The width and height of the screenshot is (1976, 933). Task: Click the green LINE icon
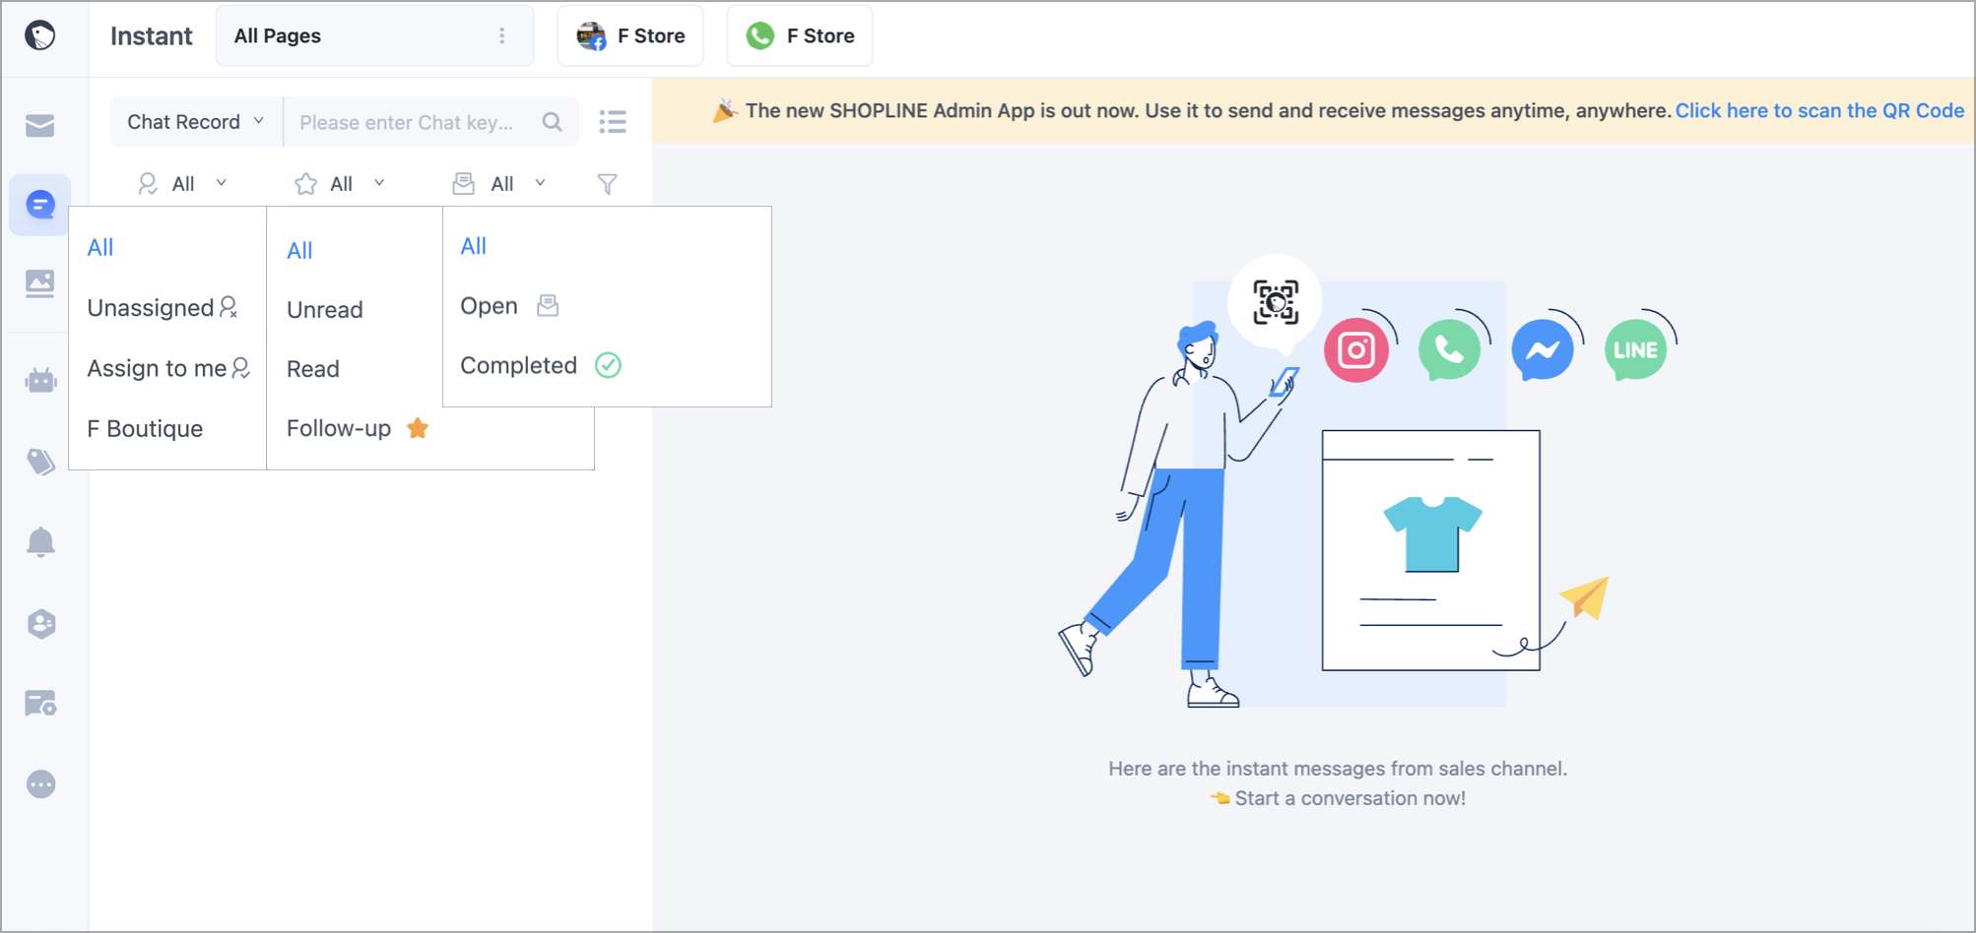1635,349
